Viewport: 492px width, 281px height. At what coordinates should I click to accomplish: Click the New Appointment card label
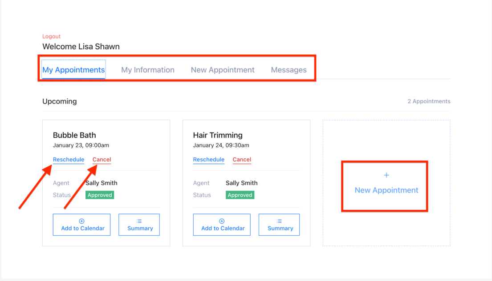[x=386, y=190]
